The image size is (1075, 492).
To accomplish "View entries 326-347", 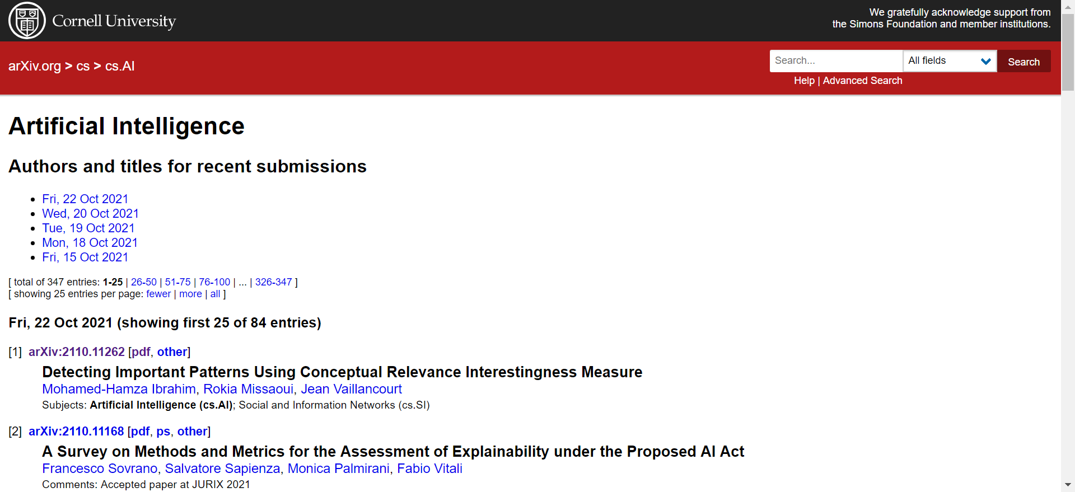I will pos(274,282).
